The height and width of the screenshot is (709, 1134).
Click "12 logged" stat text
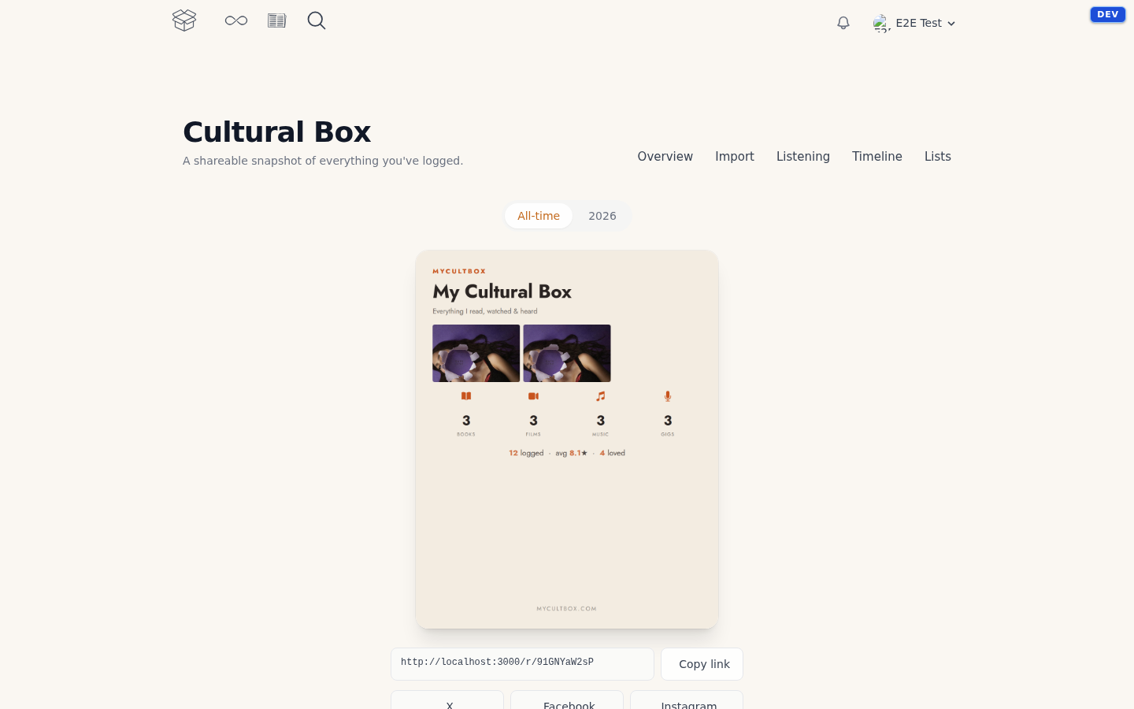coord(526,453)
